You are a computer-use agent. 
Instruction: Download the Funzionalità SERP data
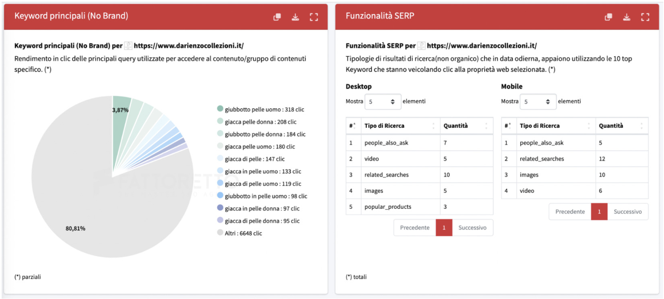[627, 17]
